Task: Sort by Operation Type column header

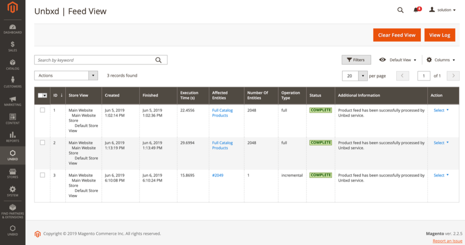Action: pos(292,95)
